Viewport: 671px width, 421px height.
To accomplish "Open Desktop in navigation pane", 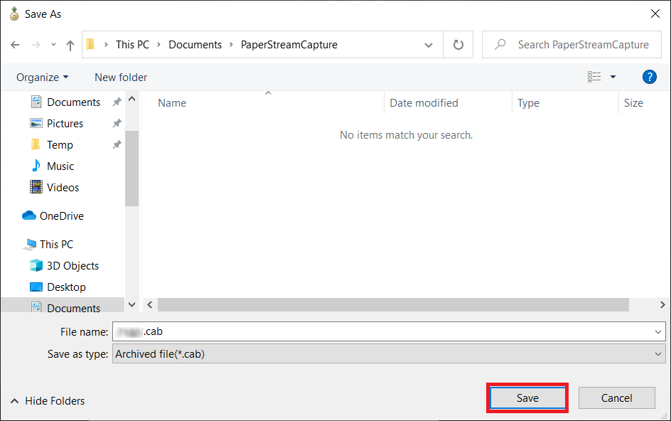I will pos(66,287).
